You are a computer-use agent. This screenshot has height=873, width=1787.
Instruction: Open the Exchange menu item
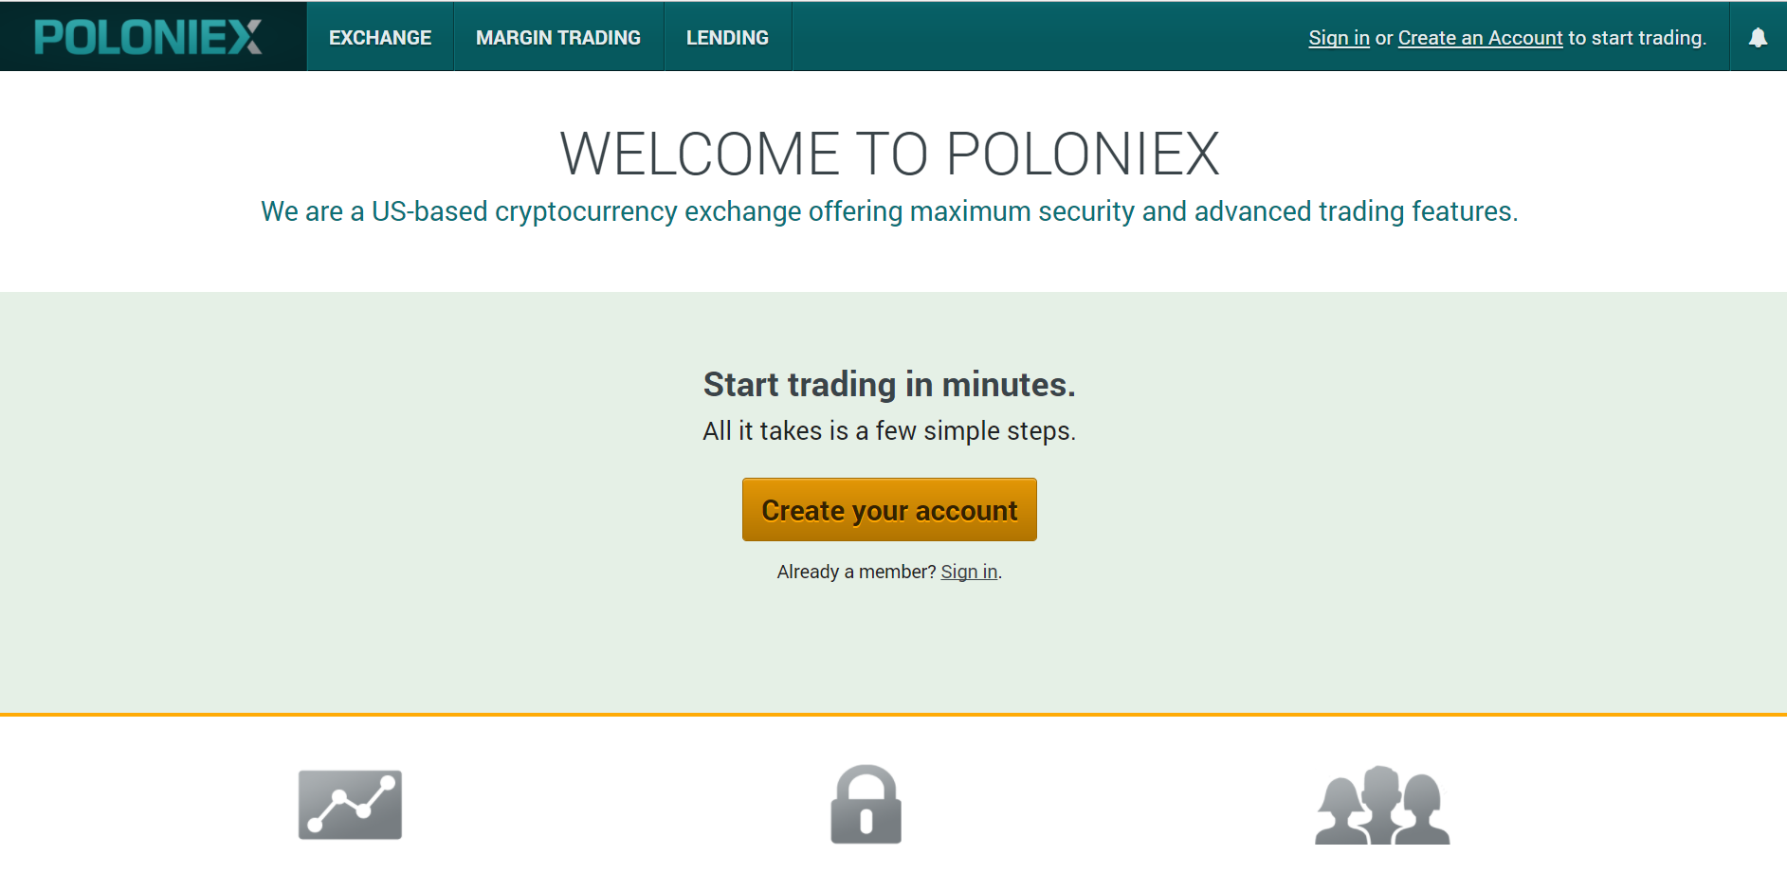pos(380,37)
